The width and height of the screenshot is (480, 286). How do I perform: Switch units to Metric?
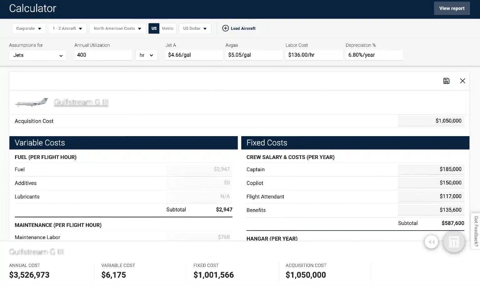click(167, 28)
